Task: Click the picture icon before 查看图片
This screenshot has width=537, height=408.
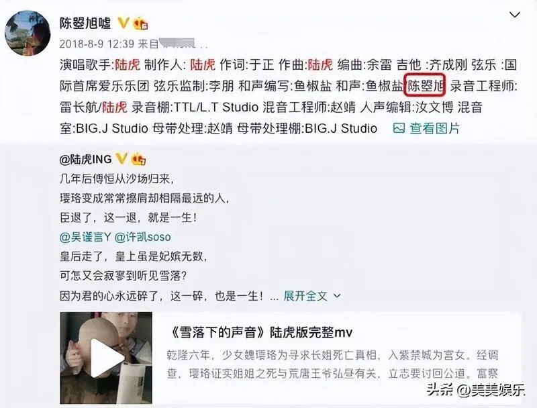Action: tap(399, 128)
